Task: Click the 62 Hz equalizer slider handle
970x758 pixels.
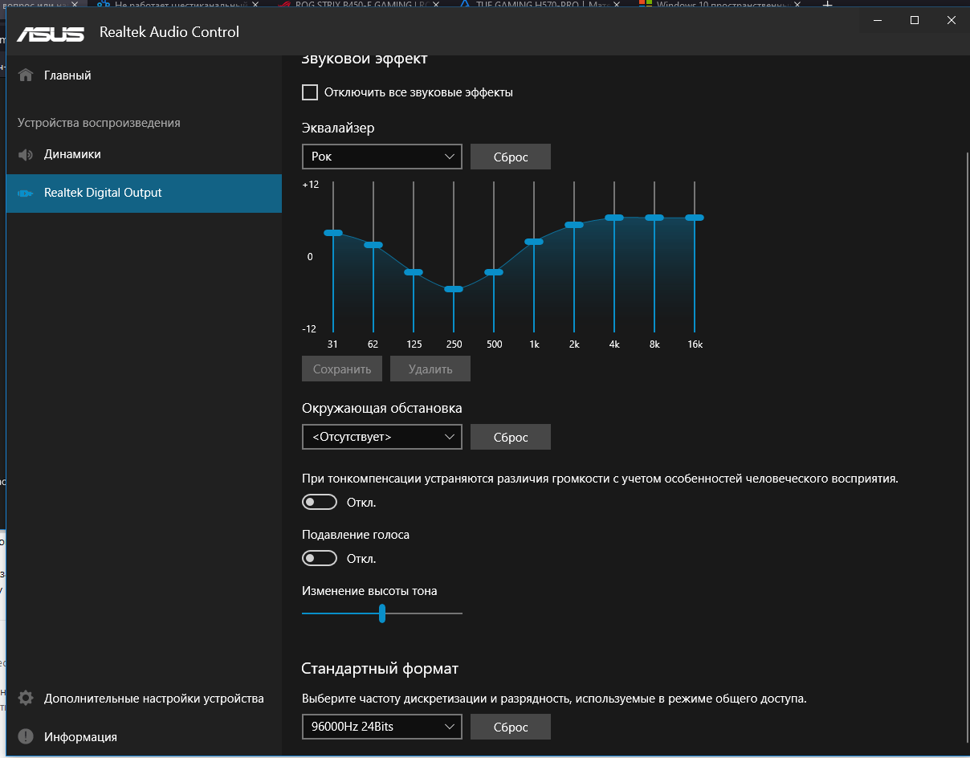Action: click(x=373, y=245)
